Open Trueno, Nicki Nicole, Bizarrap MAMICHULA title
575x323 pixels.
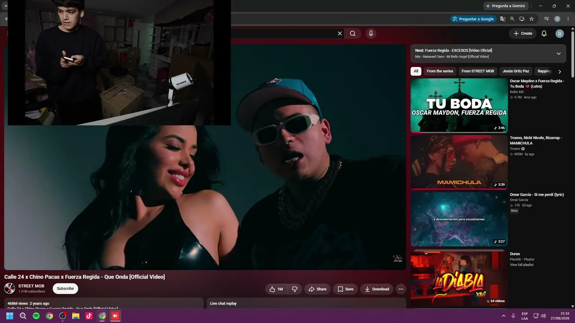click(536, 140)
